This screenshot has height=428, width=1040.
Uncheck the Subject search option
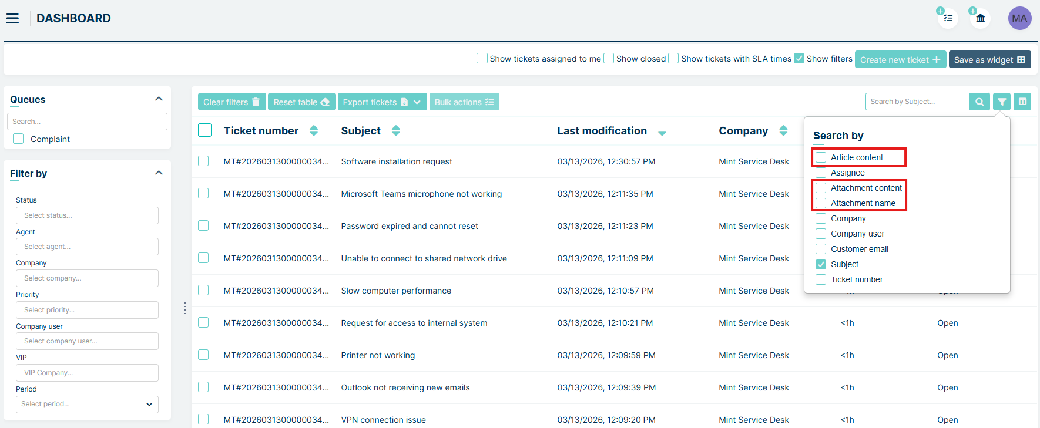pyautogui.click(x=821, y=264)
